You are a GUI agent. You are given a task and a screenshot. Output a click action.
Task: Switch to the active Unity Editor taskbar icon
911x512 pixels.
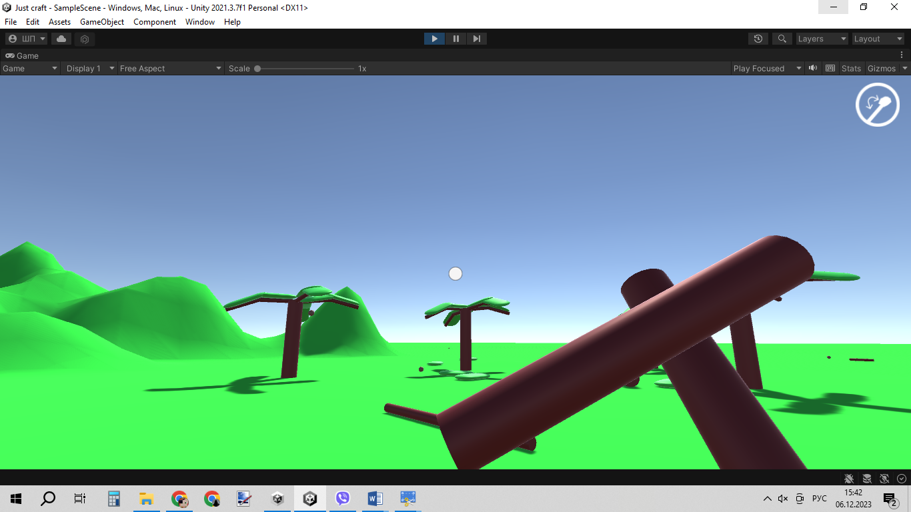(x=310, y=499)
